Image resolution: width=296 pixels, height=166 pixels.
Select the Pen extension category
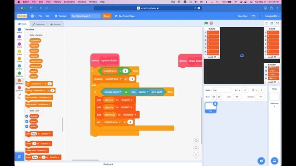click(x=19, y=96)
